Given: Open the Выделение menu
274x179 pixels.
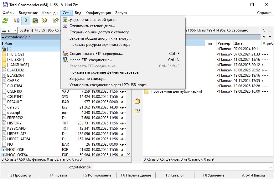Looking at the screenshot, I should (x=28, y=13).
